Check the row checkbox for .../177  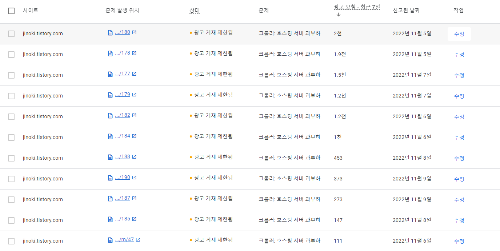click(11, 75)
